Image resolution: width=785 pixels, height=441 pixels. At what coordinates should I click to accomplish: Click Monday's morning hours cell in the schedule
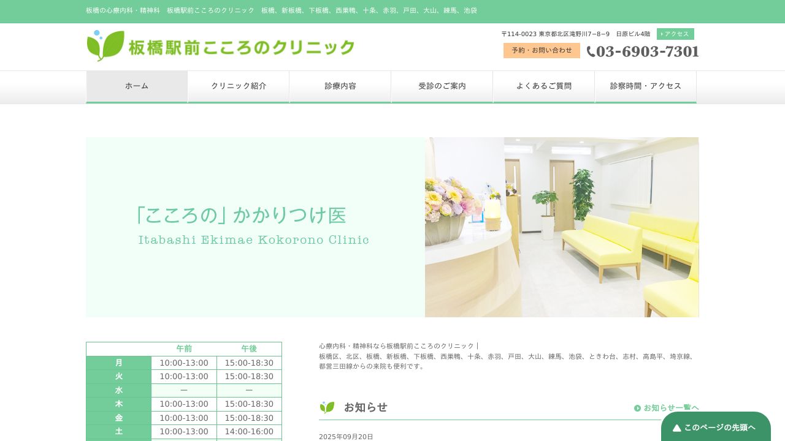pos(184,363)
